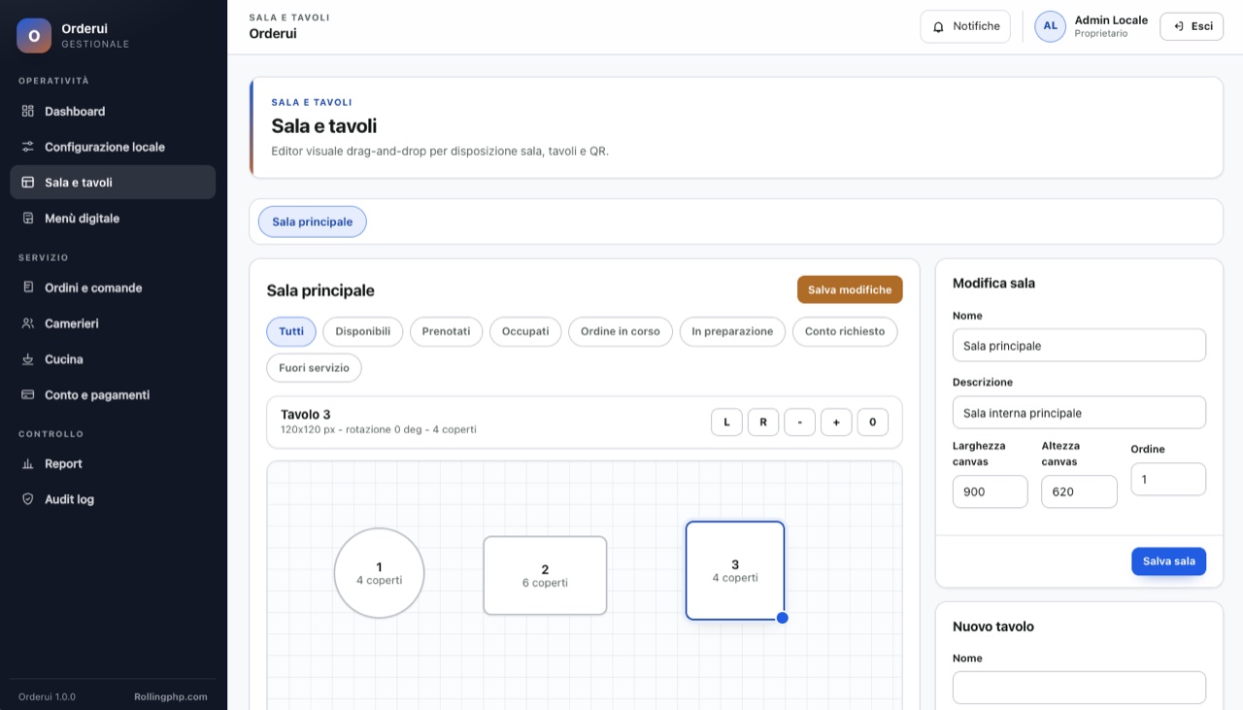Click the AL user avatar
The width and height of the screenshot is (1243, 710).
1051,26
